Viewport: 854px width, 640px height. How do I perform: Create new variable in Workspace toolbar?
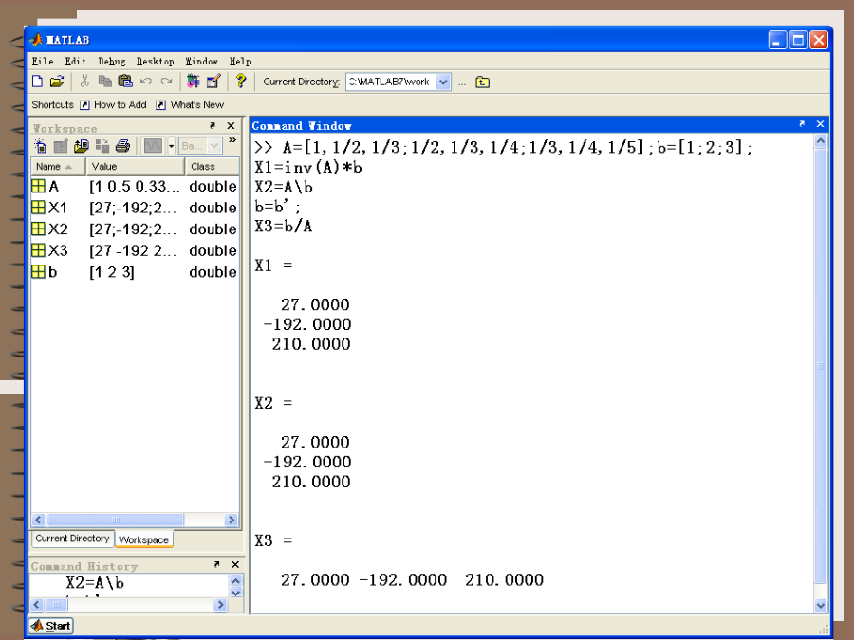coord(40,146)
